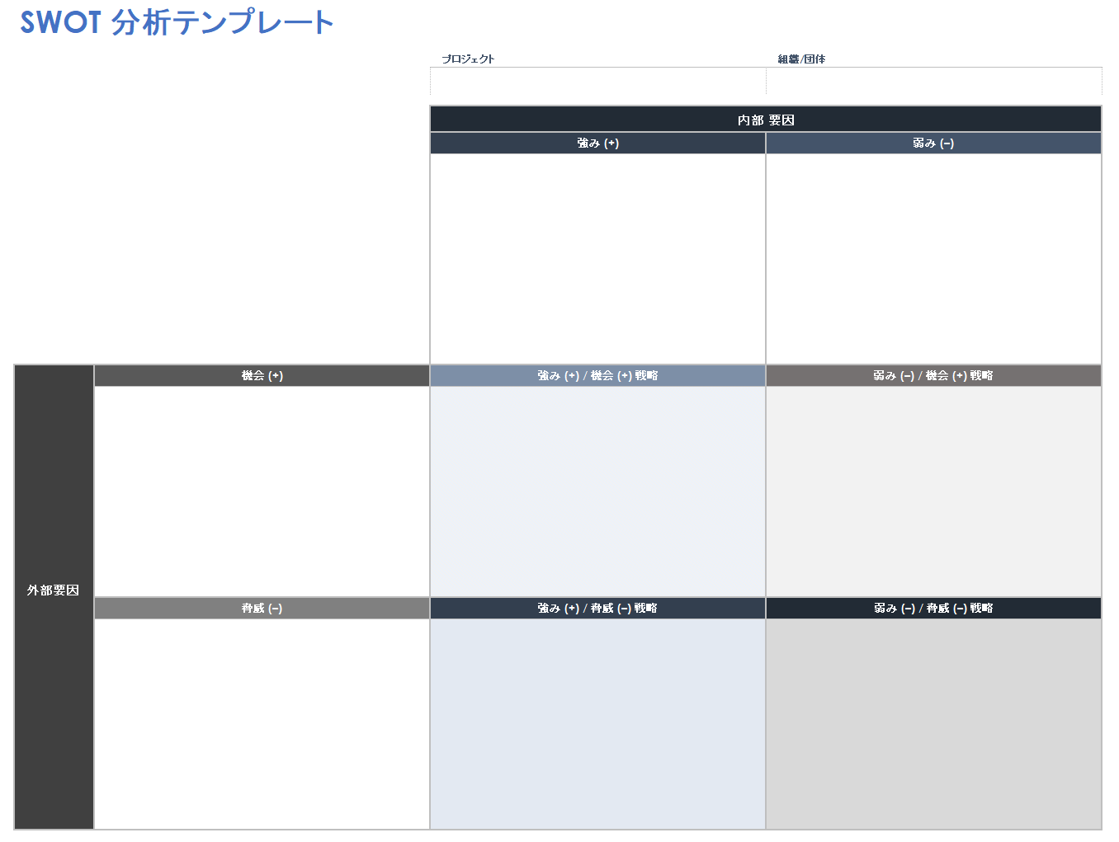Click the 強み (+) column header
Viewport: 1119px width, 842px height.
[x=598, y=143]
